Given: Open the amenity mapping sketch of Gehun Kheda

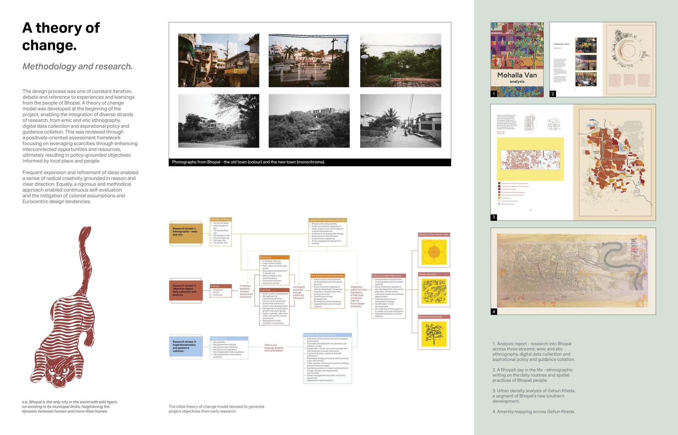Looking at the screenshot, I should pos(573,271).
